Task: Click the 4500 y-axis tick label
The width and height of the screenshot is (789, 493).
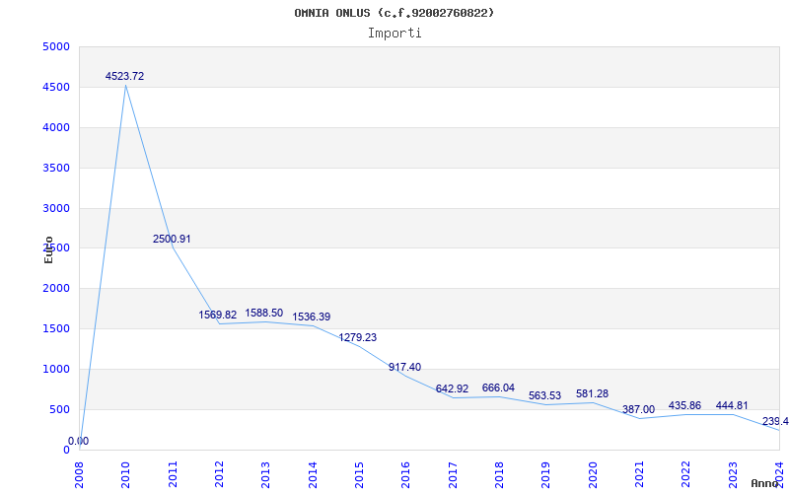Action: (56, 88)
